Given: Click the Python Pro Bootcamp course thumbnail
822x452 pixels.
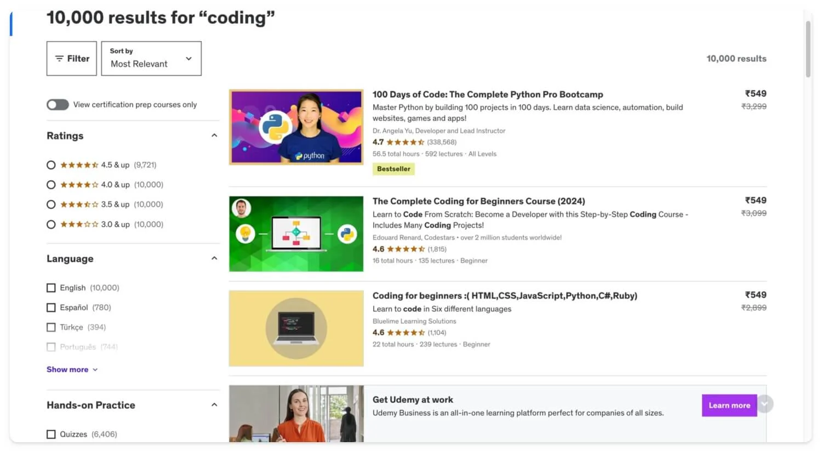Looking at the screenshot, I should click(x=296, y=127).
